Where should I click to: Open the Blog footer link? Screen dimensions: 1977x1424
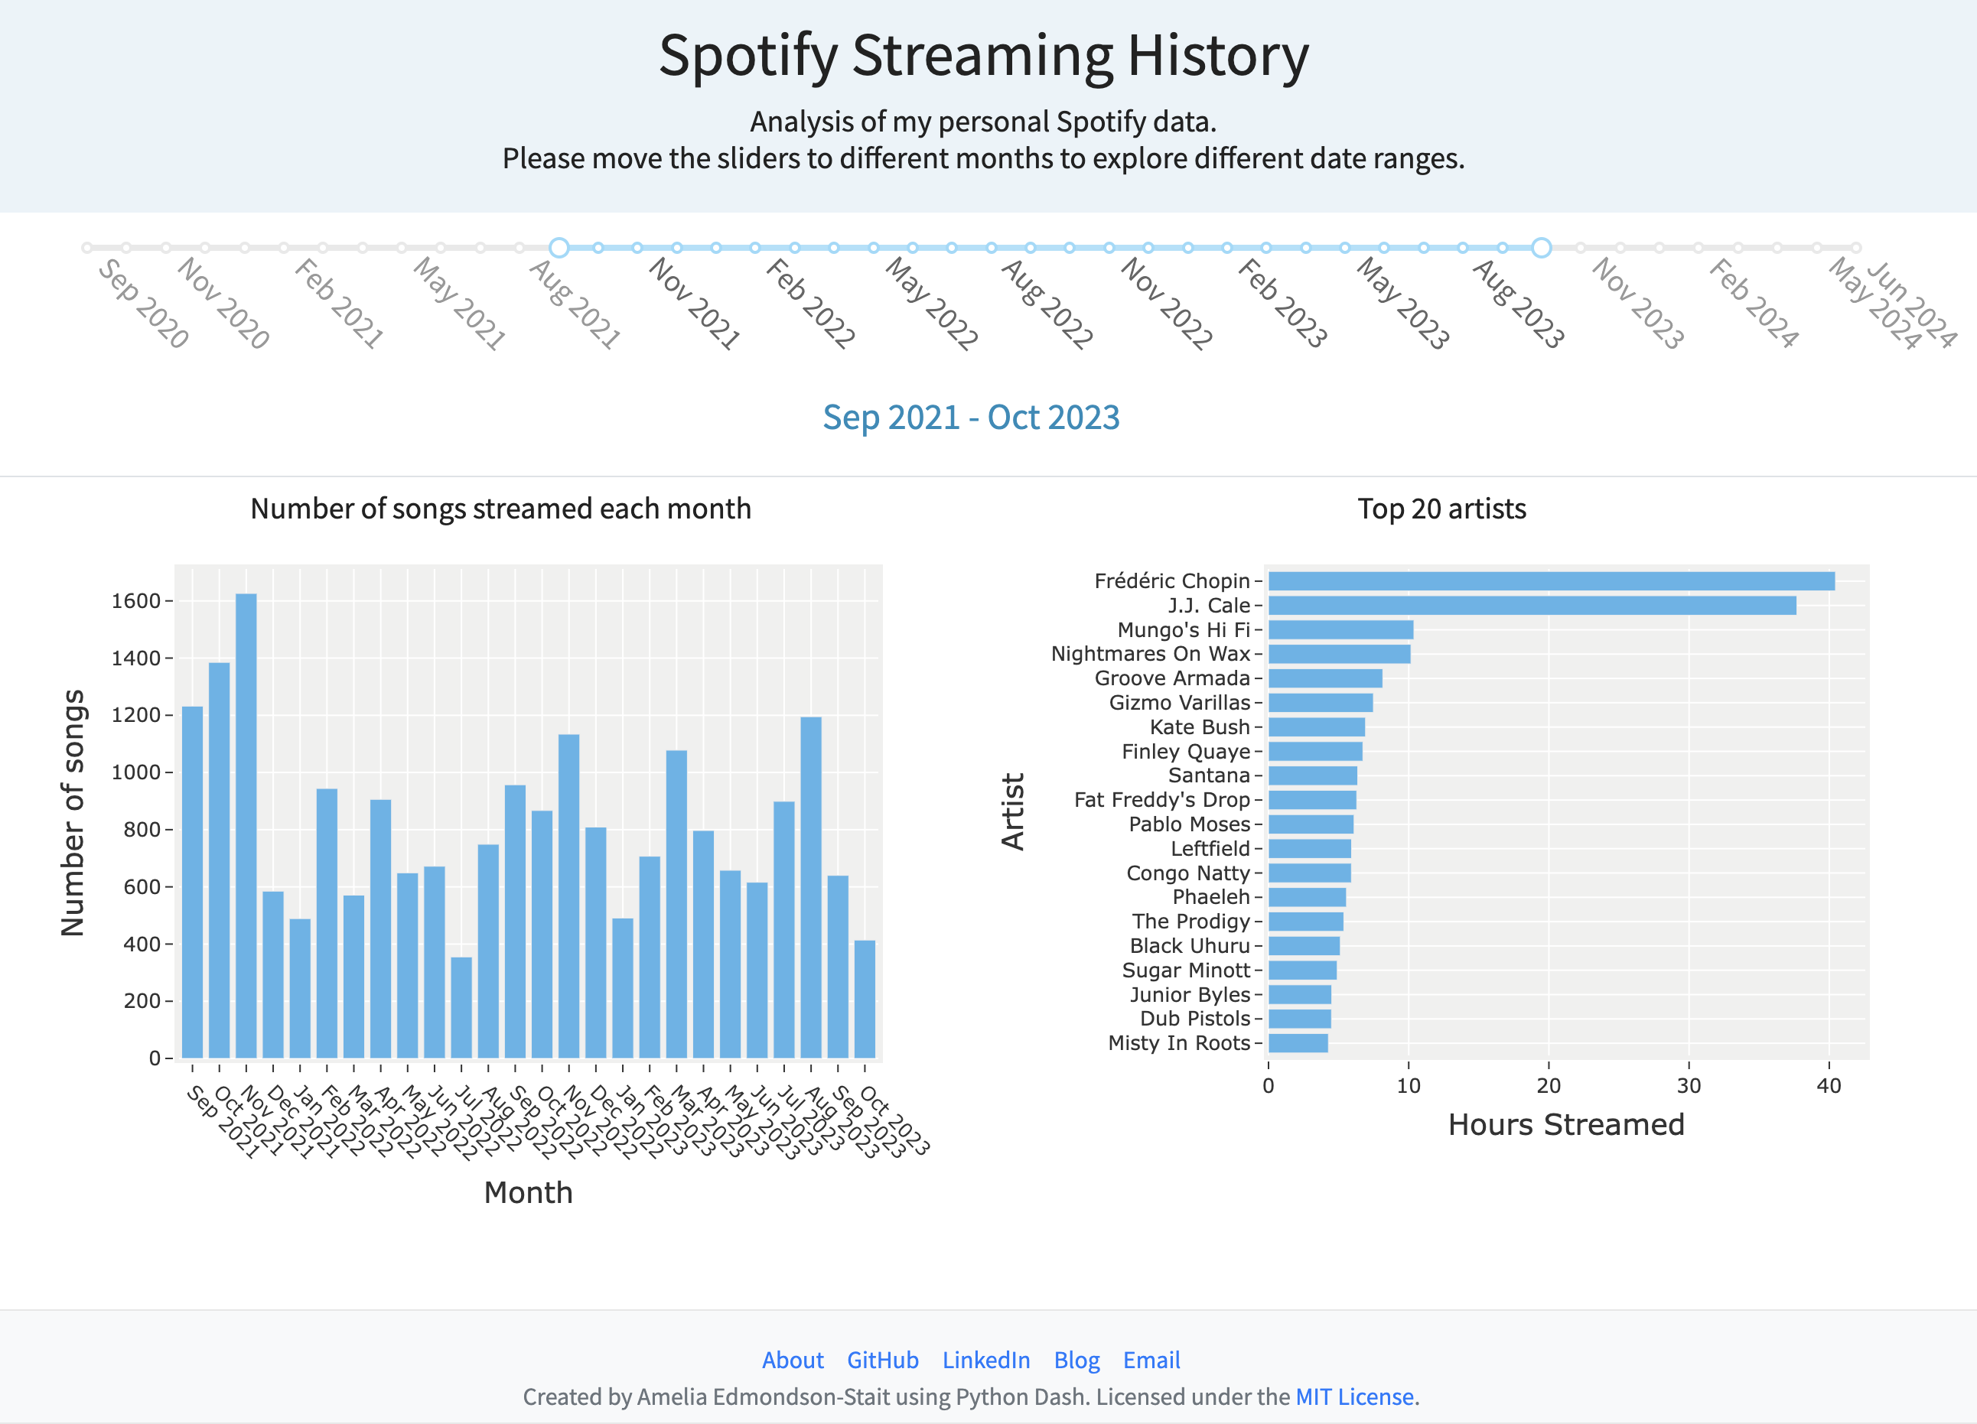pyautogui.click(x=1076, y=1360)
